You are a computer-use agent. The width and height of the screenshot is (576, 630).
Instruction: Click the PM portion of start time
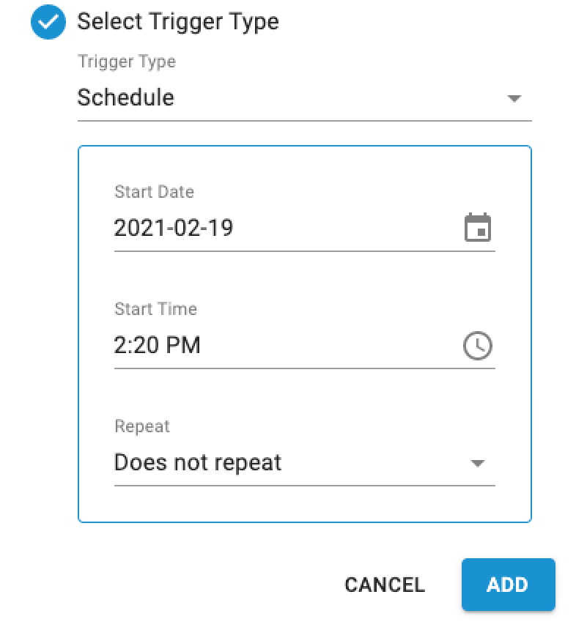[x=183, y=345]
